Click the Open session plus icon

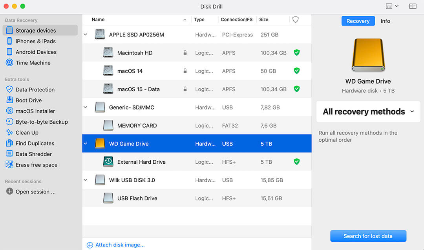coord(9,192)
